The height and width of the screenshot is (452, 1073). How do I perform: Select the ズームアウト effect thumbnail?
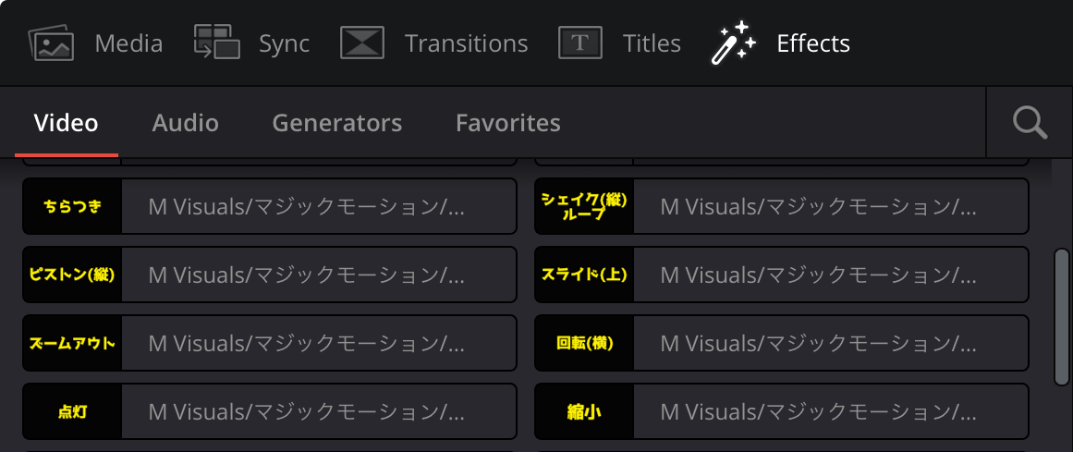(73, 343)
